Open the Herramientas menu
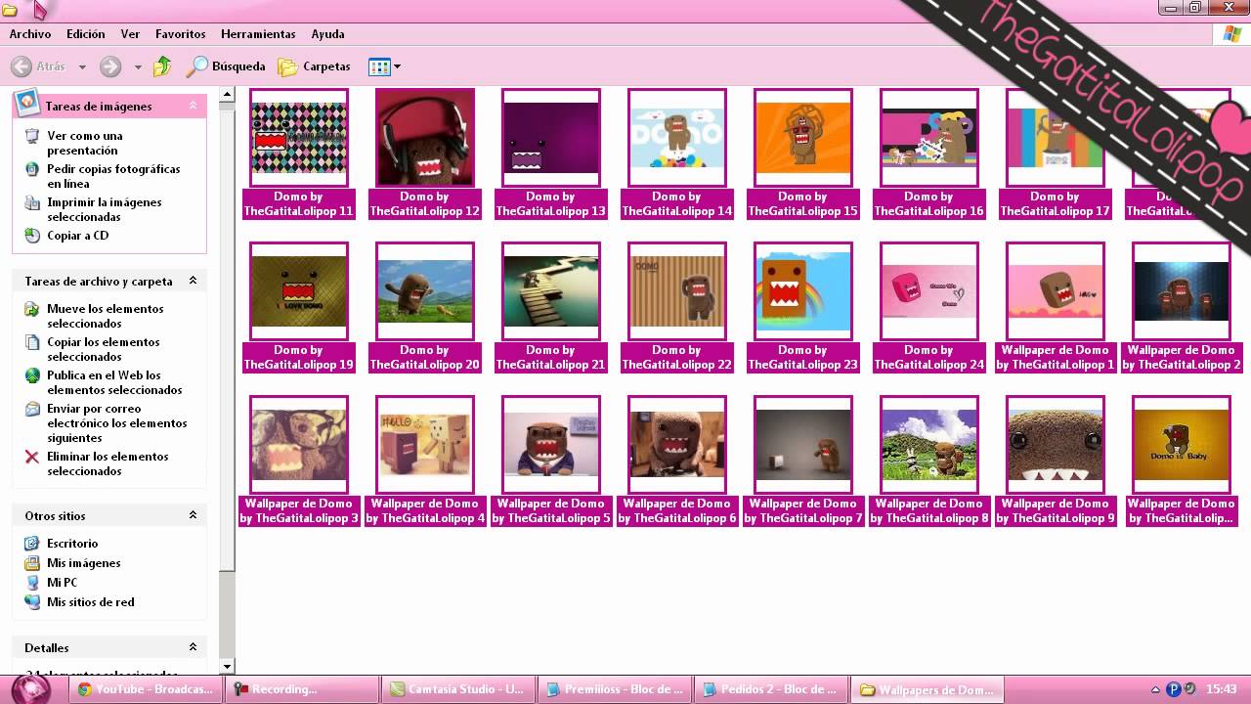The width and height of the screenshot is (1251, 704). tap(258, 34)
